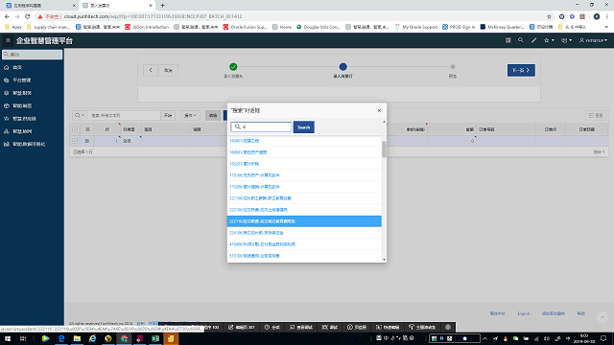The height and width of the screenshot is (345, 614).
Task: Open the help dropdown in header
Action: coord(566,40)
